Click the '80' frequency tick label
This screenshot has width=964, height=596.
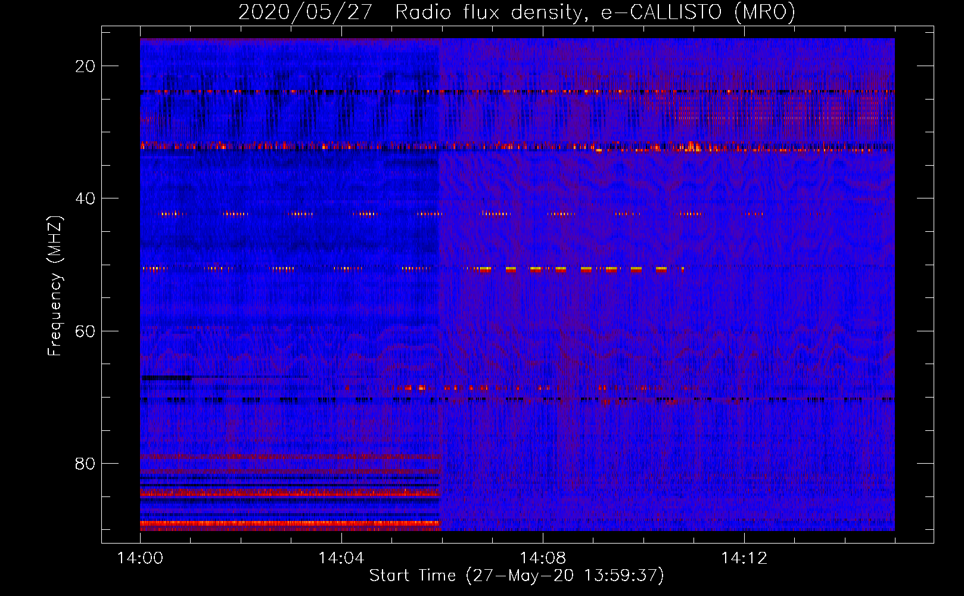[85, 463]
